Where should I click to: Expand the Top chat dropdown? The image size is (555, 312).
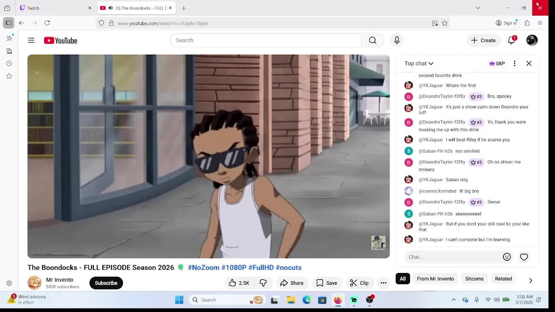[x=419, y=63]
